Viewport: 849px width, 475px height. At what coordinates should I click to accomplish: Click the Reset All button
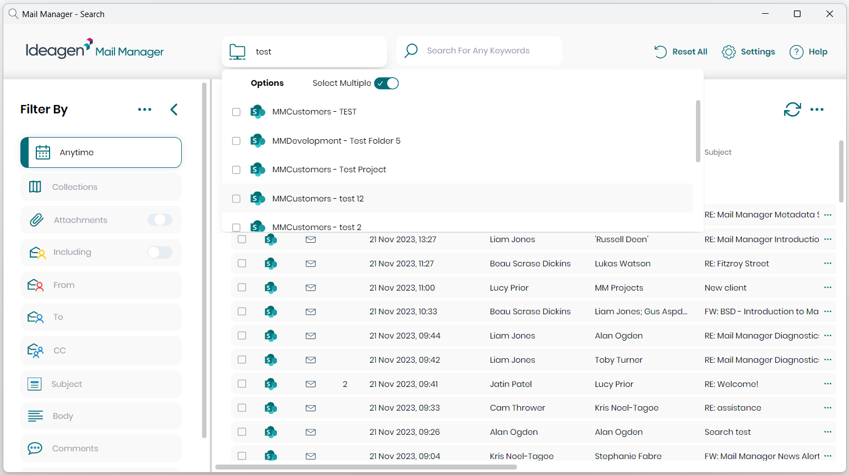pyautogui.click(x=681, y=52)
